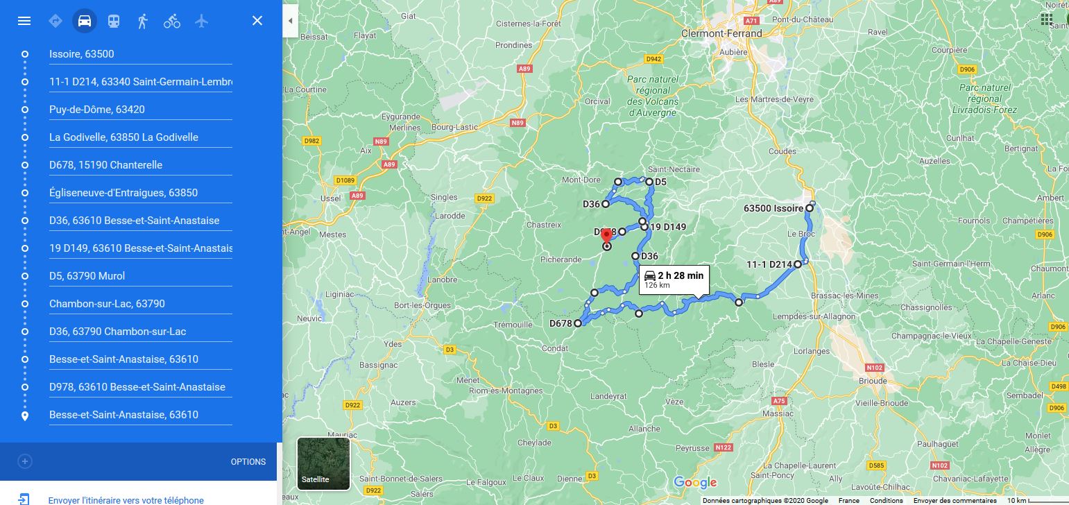
Task: Select the D5, 63790 Murol waypoint
Action: [141, 276]
